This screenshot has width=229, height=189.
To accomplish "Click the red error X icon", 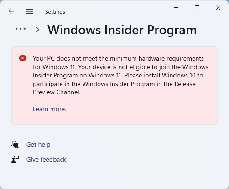I will point(23,58).
